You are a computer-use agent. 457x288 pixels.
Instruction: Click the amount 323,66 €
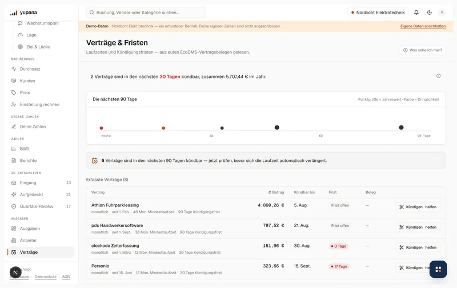point(274,266)
